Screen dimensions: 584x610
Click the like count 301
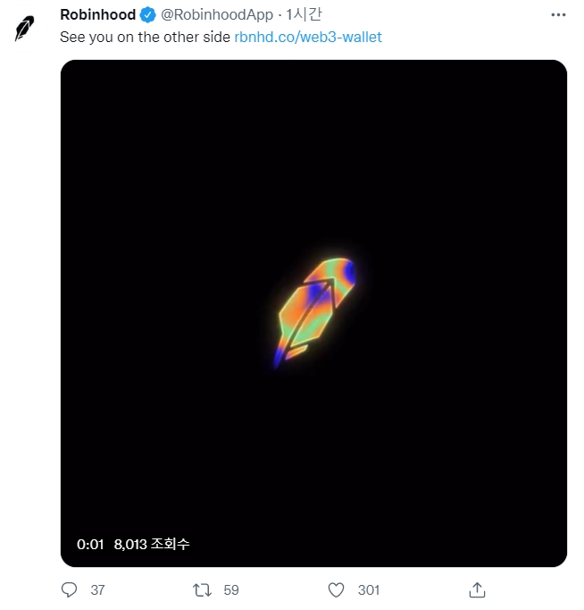368,589
